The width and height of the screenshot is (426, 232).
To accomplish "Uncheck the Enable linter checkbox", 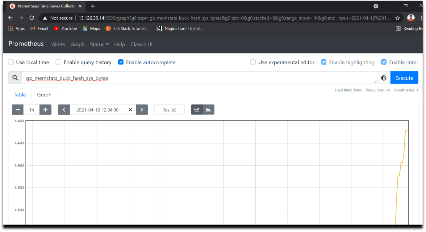I will tap(383, 62).
